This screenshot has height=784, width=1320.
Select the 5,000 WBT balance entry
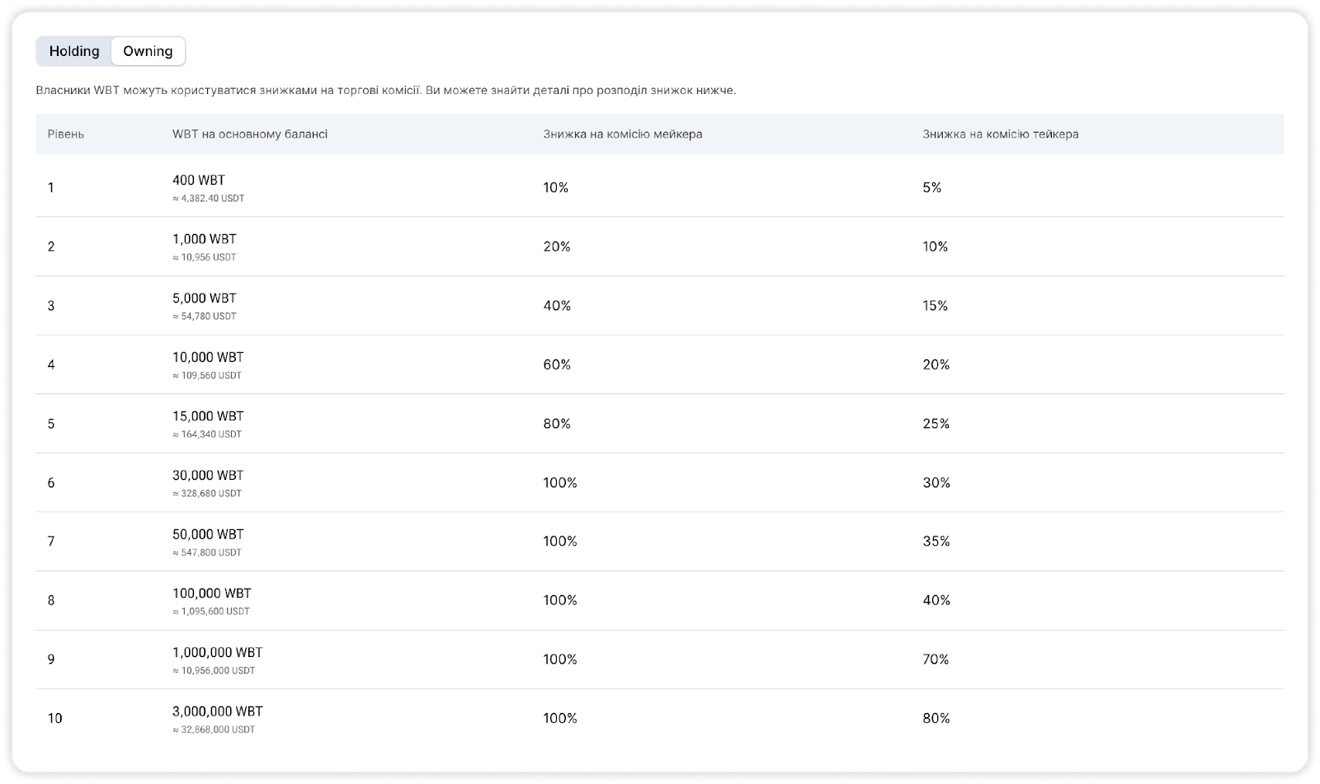click(205, 298)
